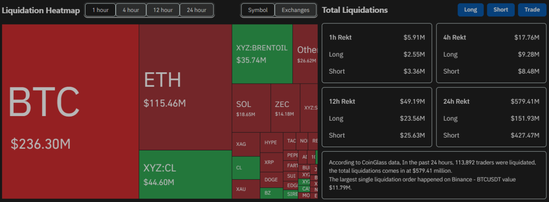Open the BTC $236.30M heatmap tile
The width and height of the screenshot is (549, 202).
pos(70,111)
